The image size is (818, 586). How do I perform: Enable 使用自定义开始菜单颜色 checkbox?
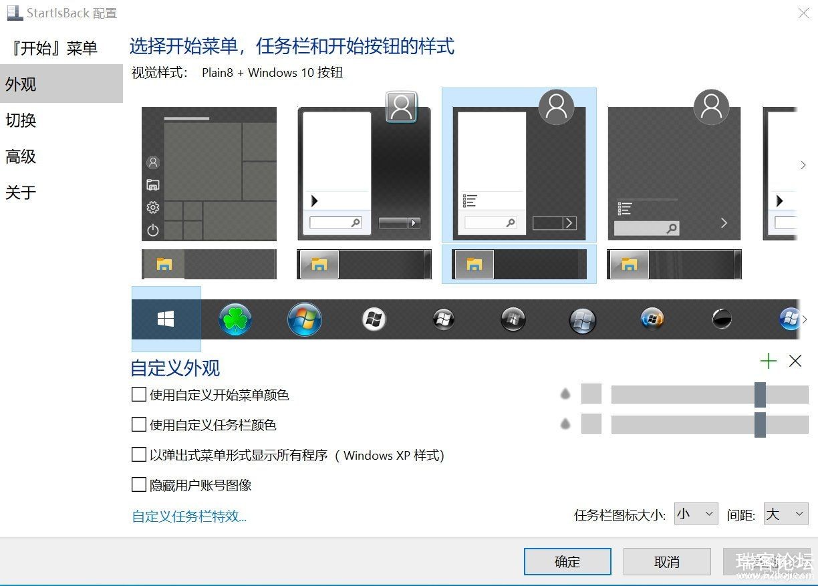click(139, 395)
